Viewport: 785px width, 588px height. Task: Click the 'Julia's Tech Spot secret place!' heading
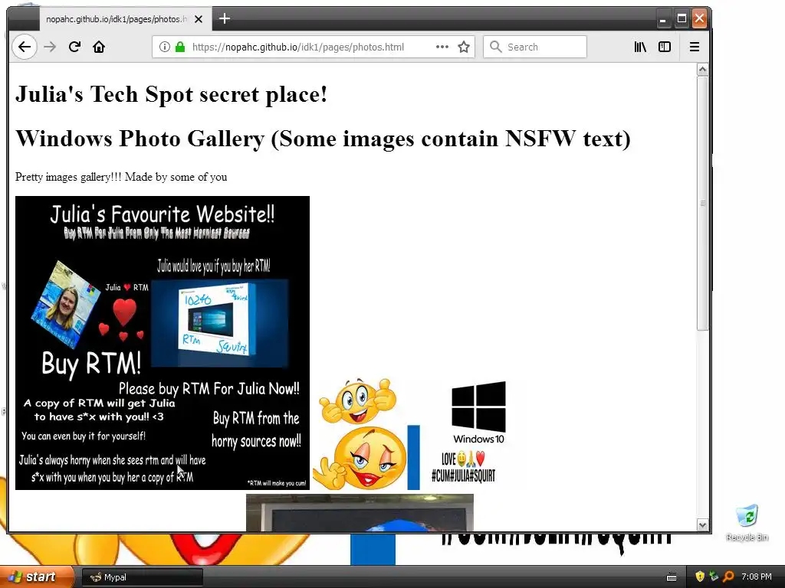(x=171, y=94)
